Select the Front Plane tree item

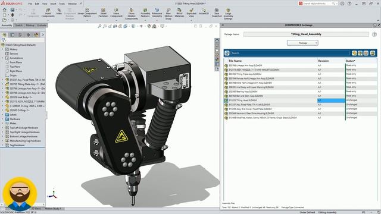pyautogui.click(x=16, y=62)
